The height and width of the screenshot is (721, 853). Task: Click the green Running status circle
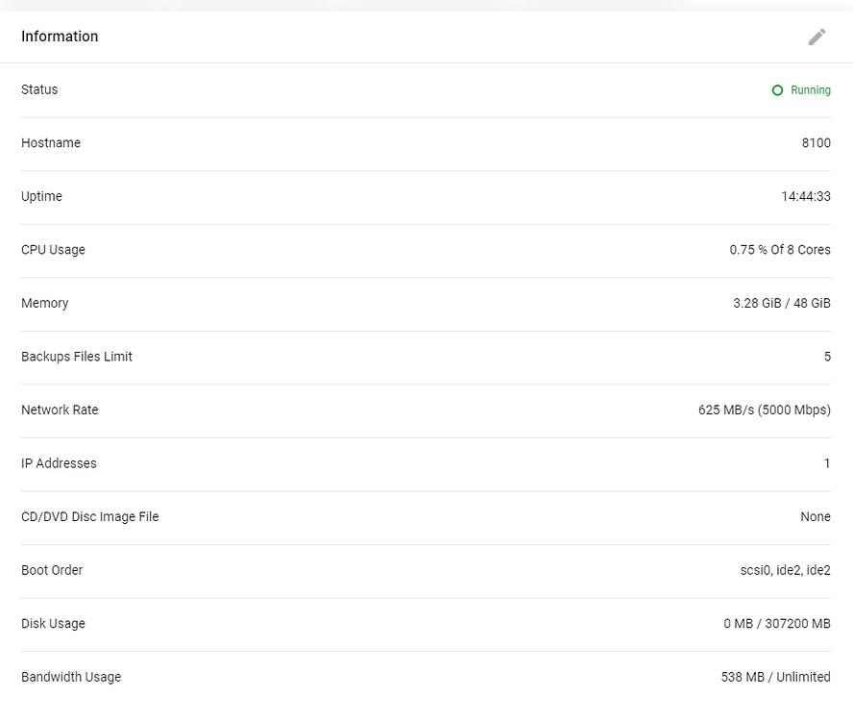tap(778, 90)
